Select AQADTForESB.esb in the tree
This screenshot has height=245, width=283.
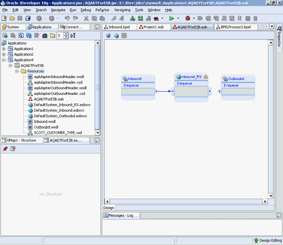(x=48, y=99)
